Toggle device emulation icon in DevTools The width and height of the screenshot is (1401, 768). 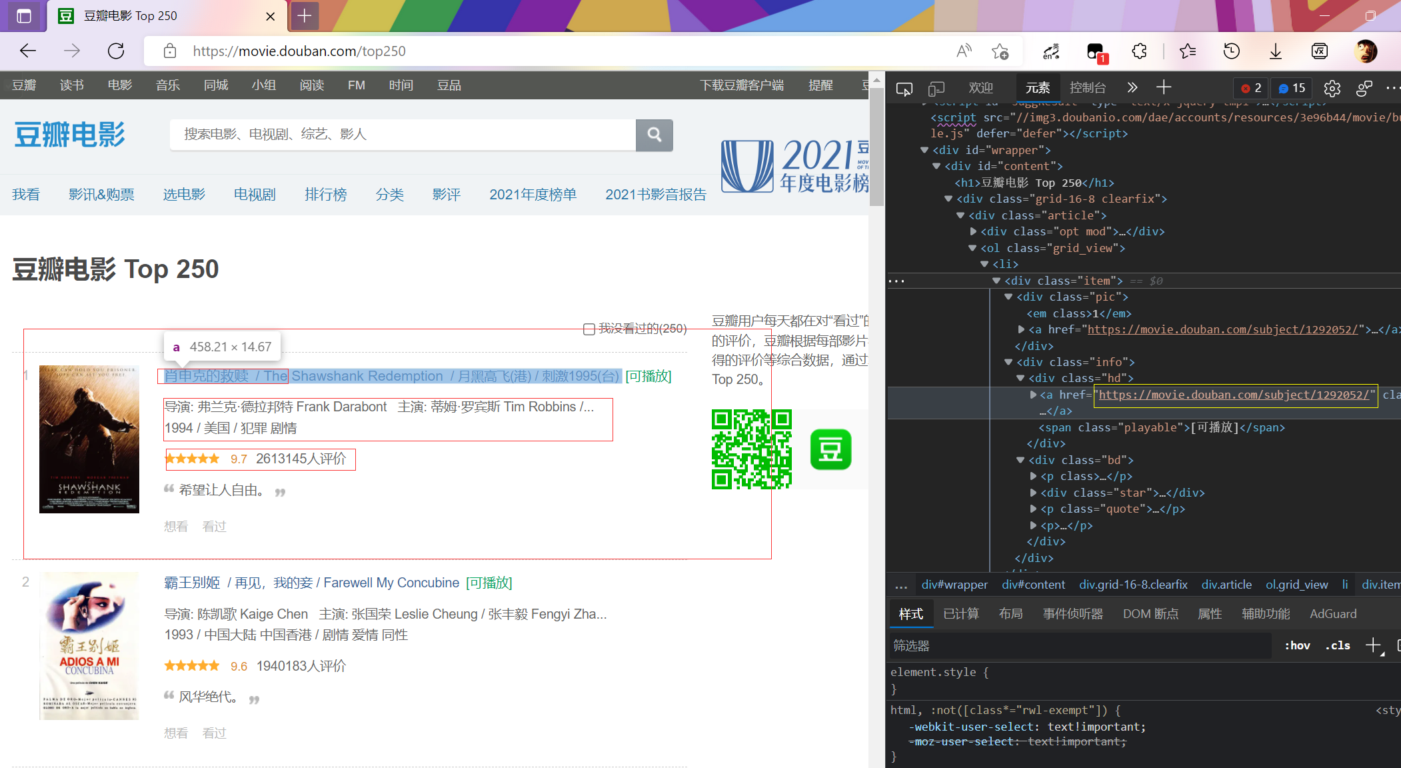(936, 88)
